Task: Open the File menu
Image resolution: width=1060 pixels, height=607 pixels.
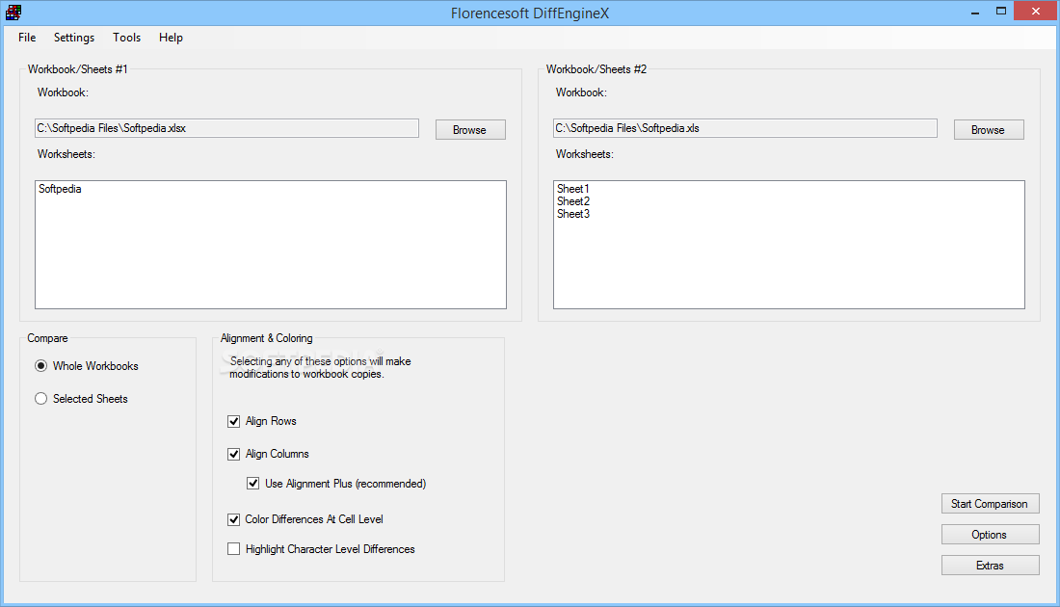Action: pos(27,38)
